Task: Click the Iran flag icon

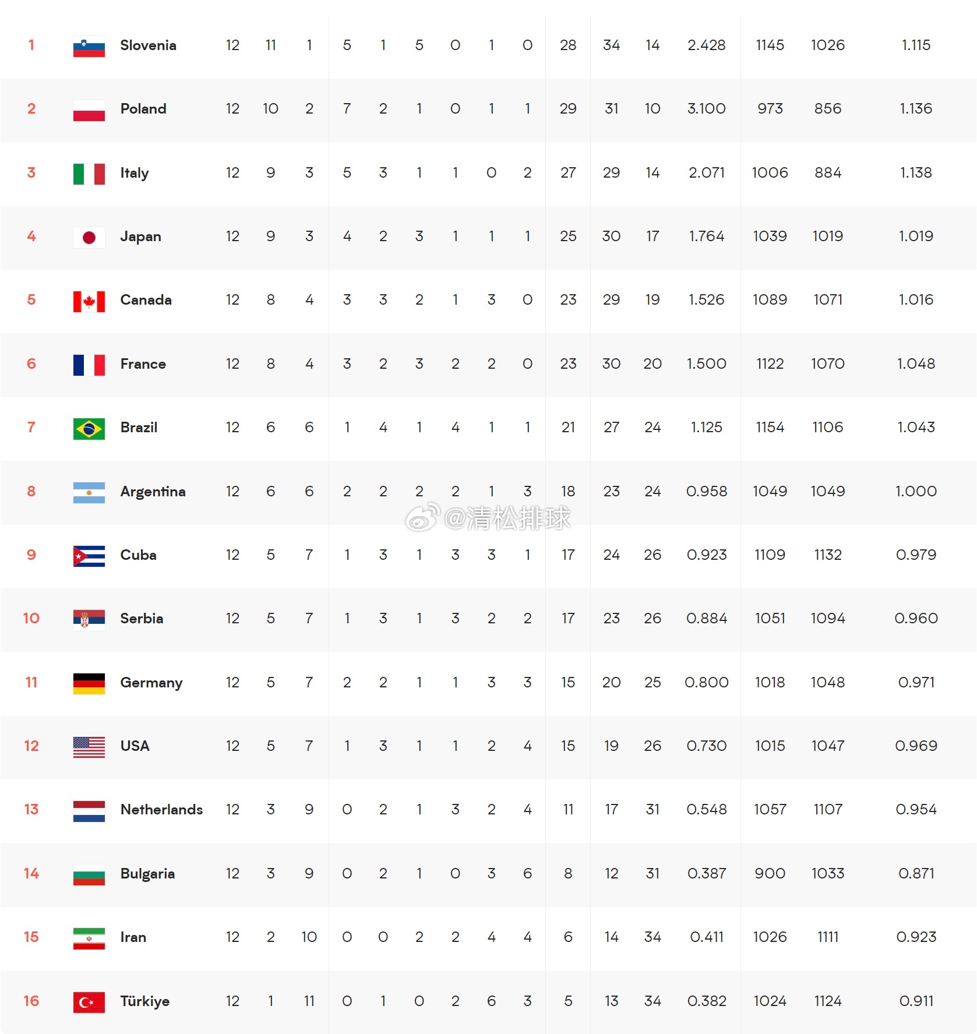Action: 89,938
